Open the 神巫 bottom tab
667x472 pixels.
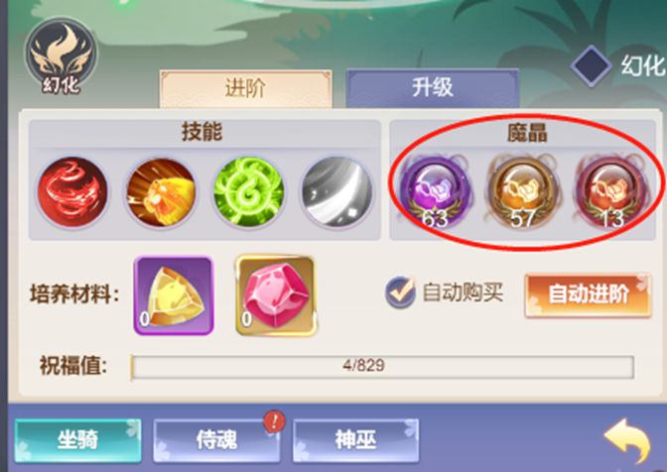355,440
